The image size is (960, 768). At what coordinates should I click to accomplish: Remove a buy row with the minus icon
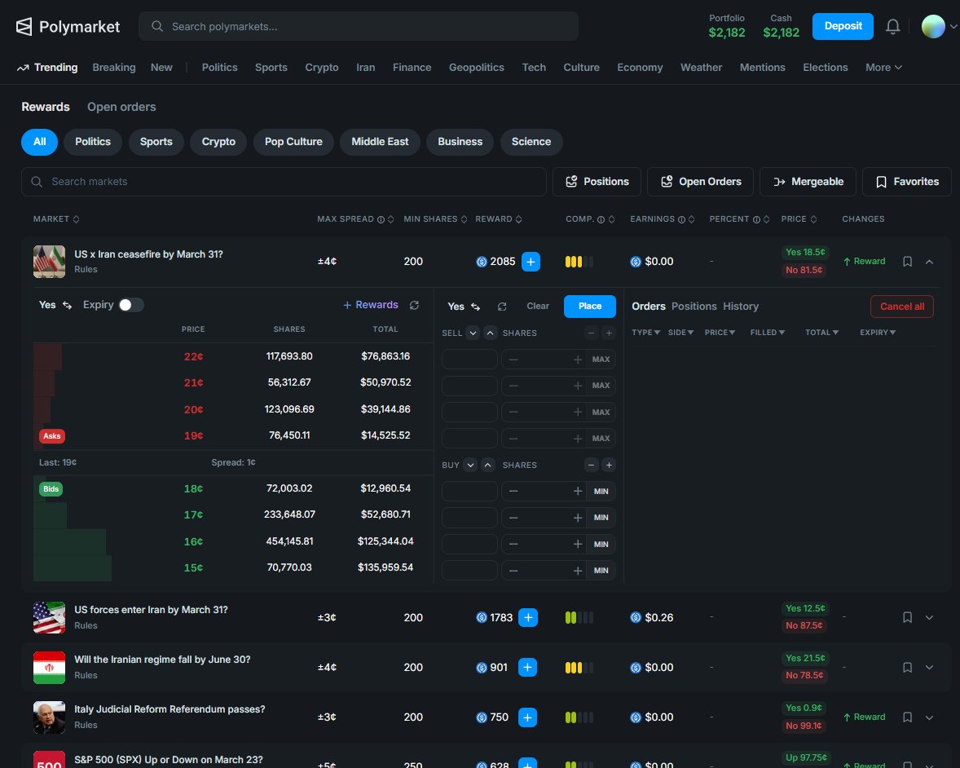[591, 466]
